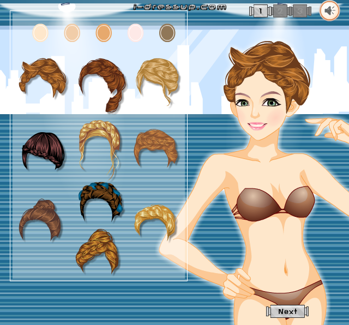Choose the light-brown braided short hairstyle

pyautogui.click(x=156, y=147)
